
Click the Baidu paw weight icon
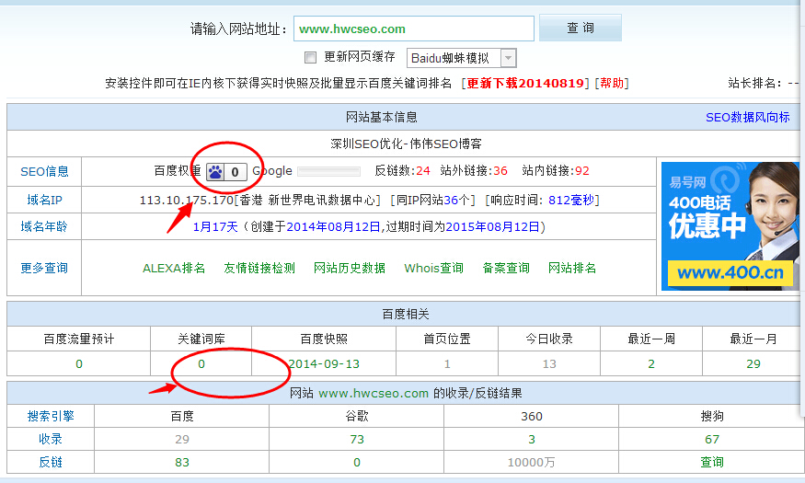click(x=215, y=171)
